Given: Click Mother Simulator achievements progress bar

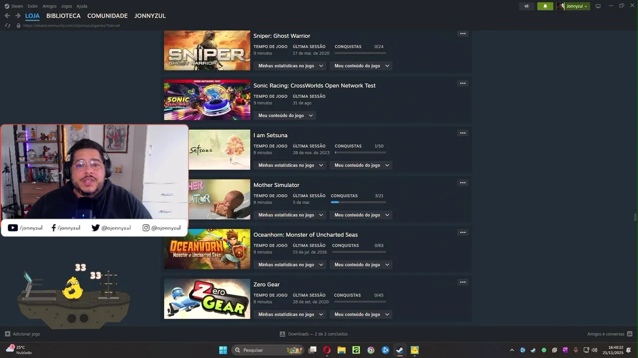Looking at the screenshot, I should coord(358,202).
